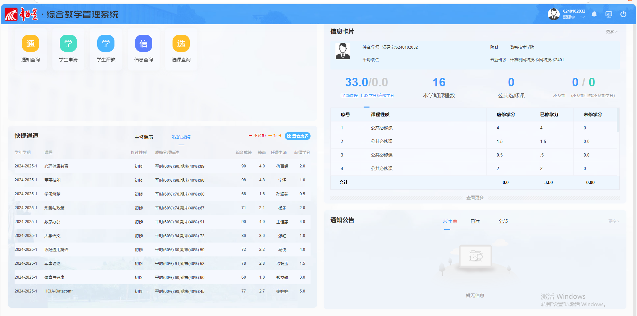Select the HCIA-Datacom course row
The height and width of the screenshot is (316, 637).
[x=162, y=291]
